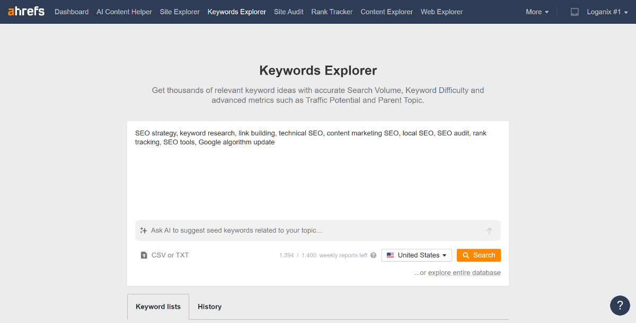The width and height of the screenshot is (636, 323).
Task: Open Rank Tracker
Action: pos(332,12)
